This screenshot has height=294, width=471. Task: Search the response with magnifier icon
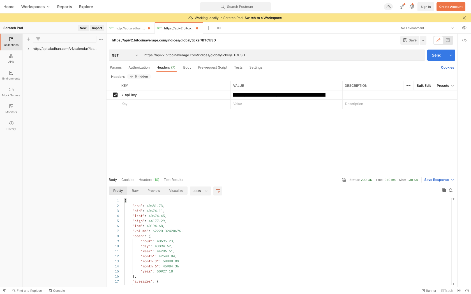451,190
